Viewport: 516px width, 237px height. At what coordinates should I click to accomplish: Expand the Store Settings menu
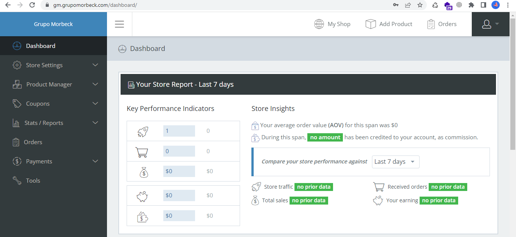(x=53, y=65)
